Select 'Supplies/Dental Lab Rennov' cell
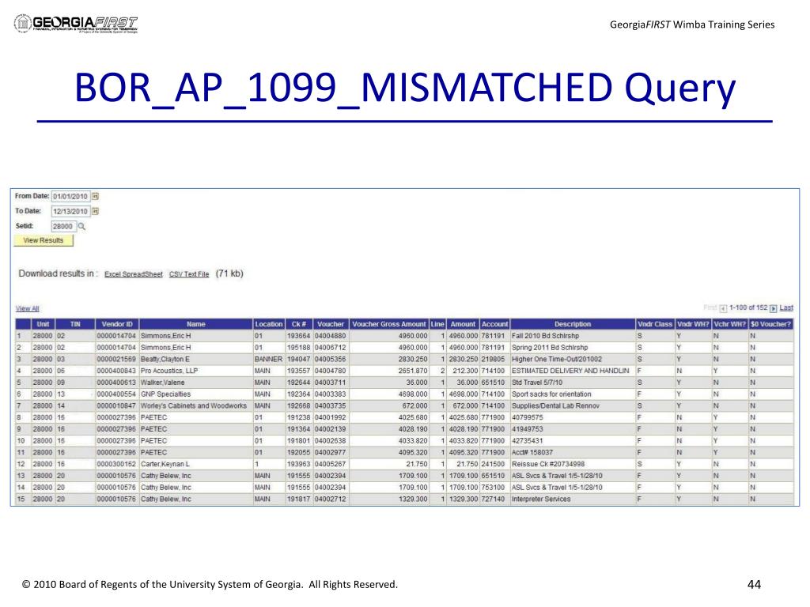Image resolution: width=810 pixels, height=607 pixels. (573, 406)
